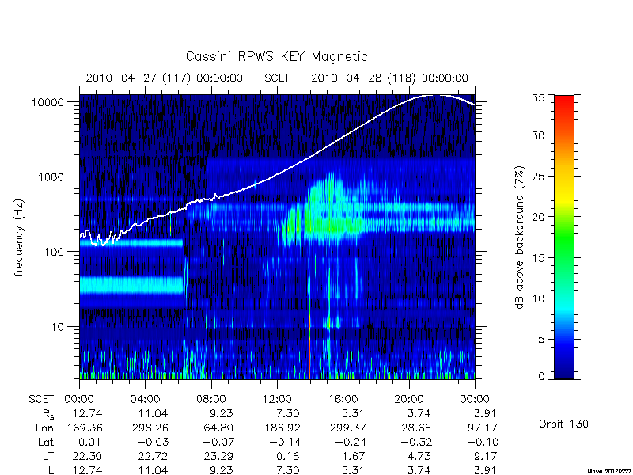Click the 'LT' row header

[47, 457]
